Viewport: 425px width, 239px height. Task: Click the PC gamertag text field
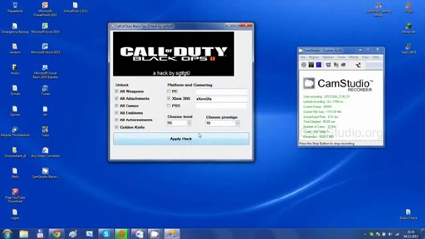221,91
